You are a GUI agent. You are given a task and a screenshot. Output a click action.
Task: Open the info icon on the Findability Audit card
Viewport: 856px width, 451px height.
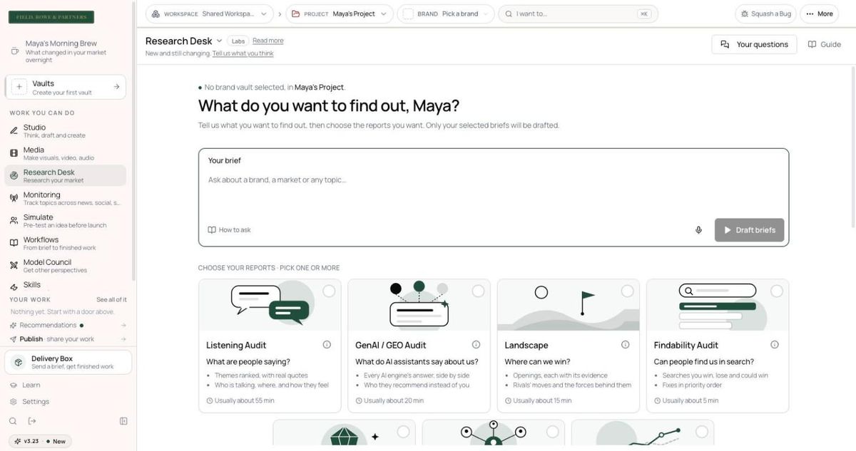point(774,345)
